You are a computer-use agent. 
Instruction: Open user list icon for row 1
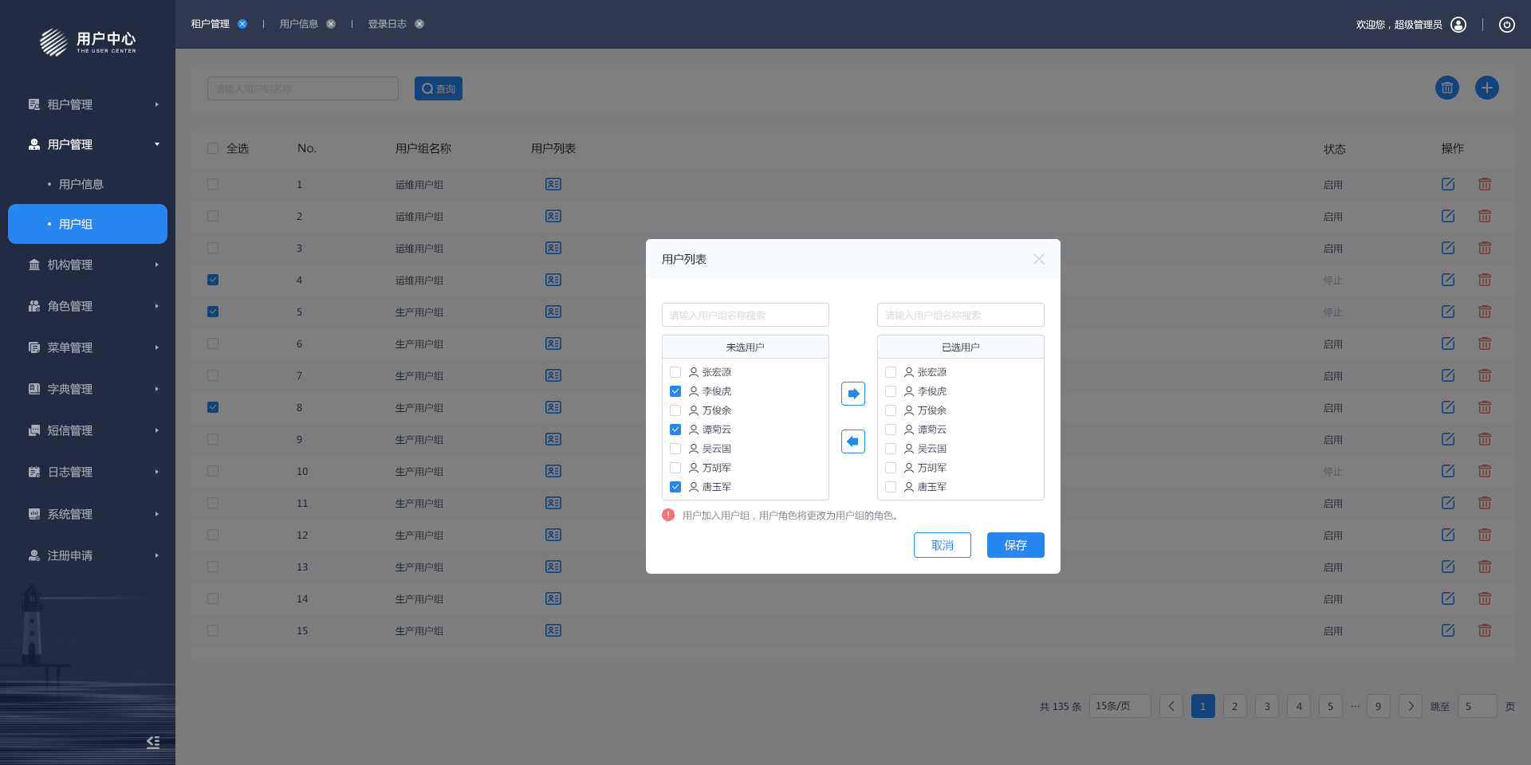click(553, 184)
